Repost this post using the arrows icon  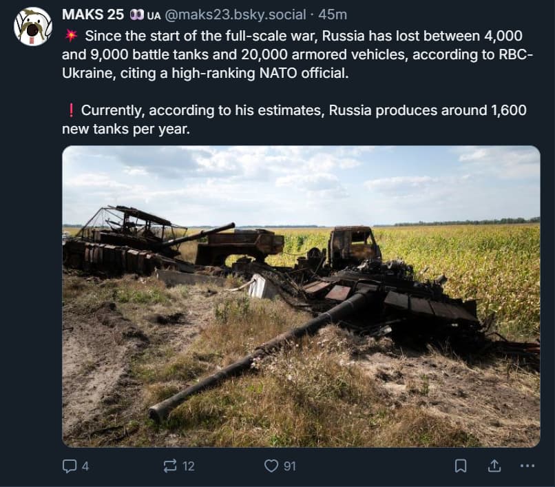170,466
